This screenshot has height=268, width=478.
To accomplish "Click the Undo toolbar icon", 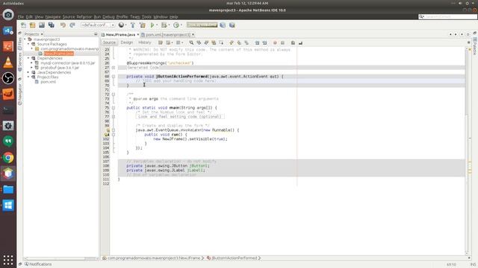I will click(x=63, y=25).
